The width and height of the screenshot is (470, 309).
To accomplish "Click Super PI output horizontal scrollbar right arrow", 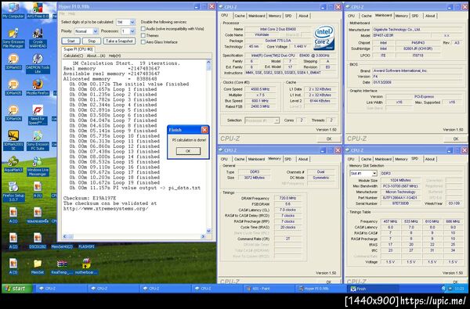I will point(203,236).
